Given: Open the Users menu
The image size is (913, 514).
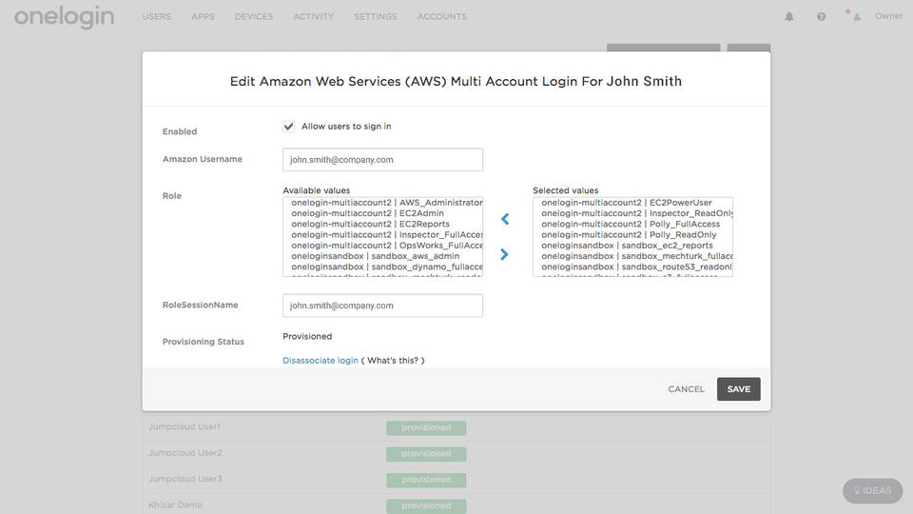Looking at the screenshot, I should pos(157,17).
